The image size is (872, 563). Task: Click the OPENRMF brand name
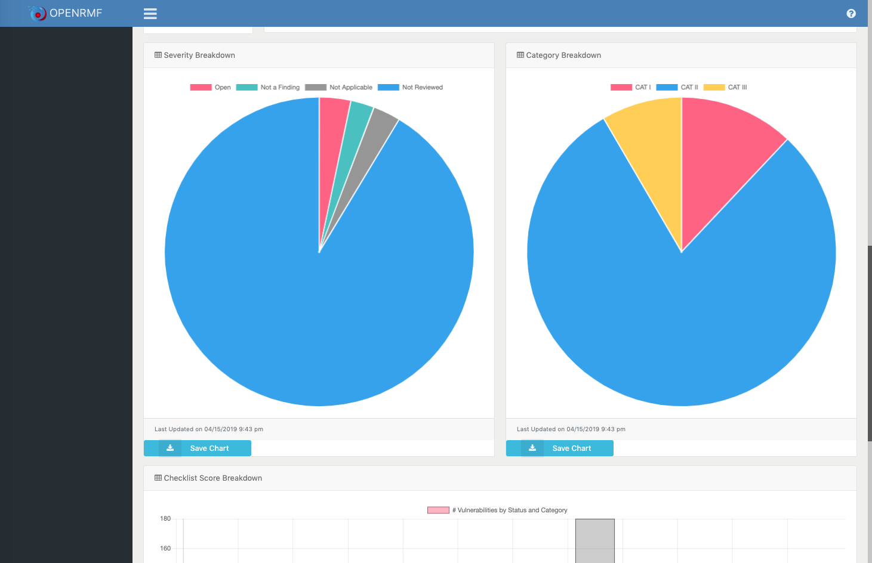[x=76, y=13]
